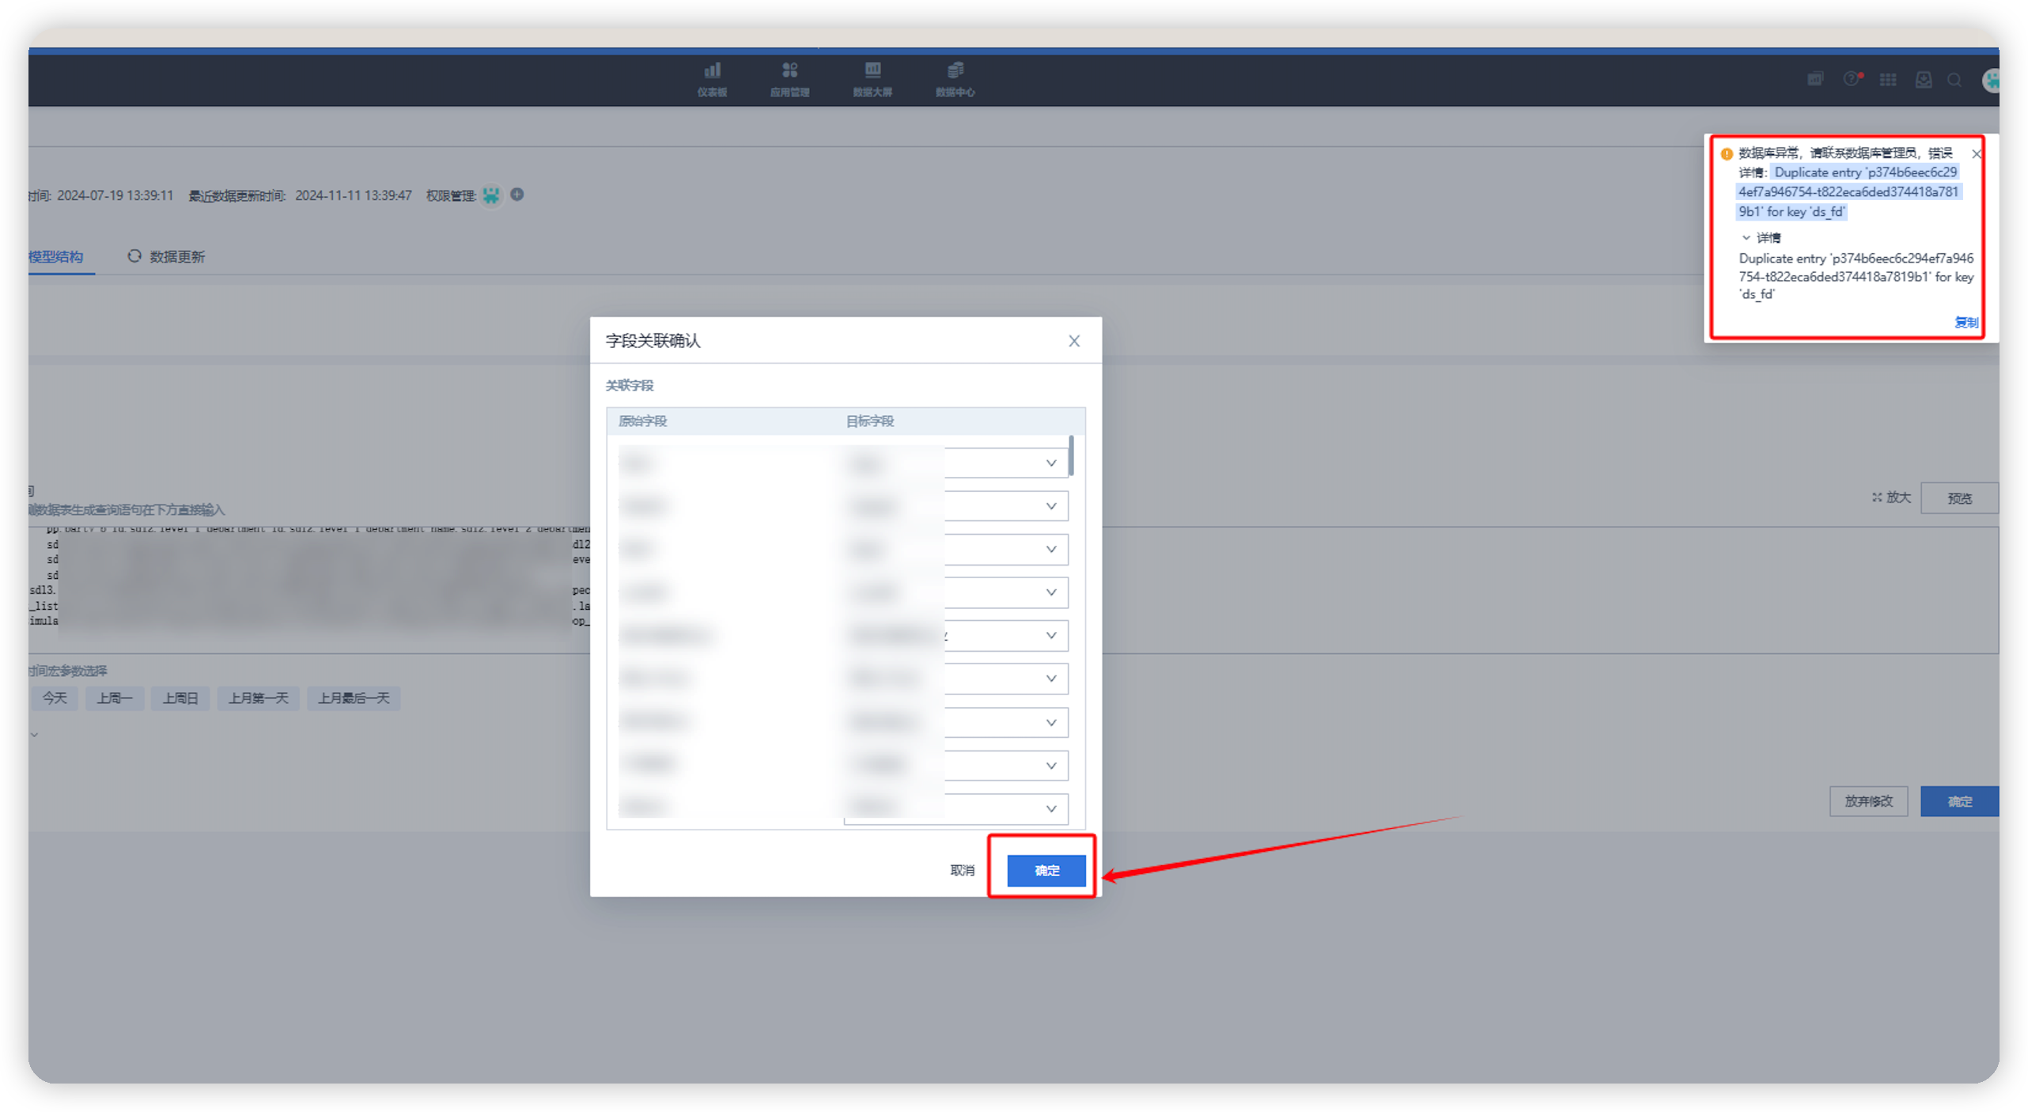Screen dimensions: 2028x1112
Task: Click 取消 in the field association dialog
Action: (x=962, y=870)
